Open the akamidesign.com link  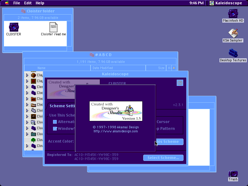116,131
